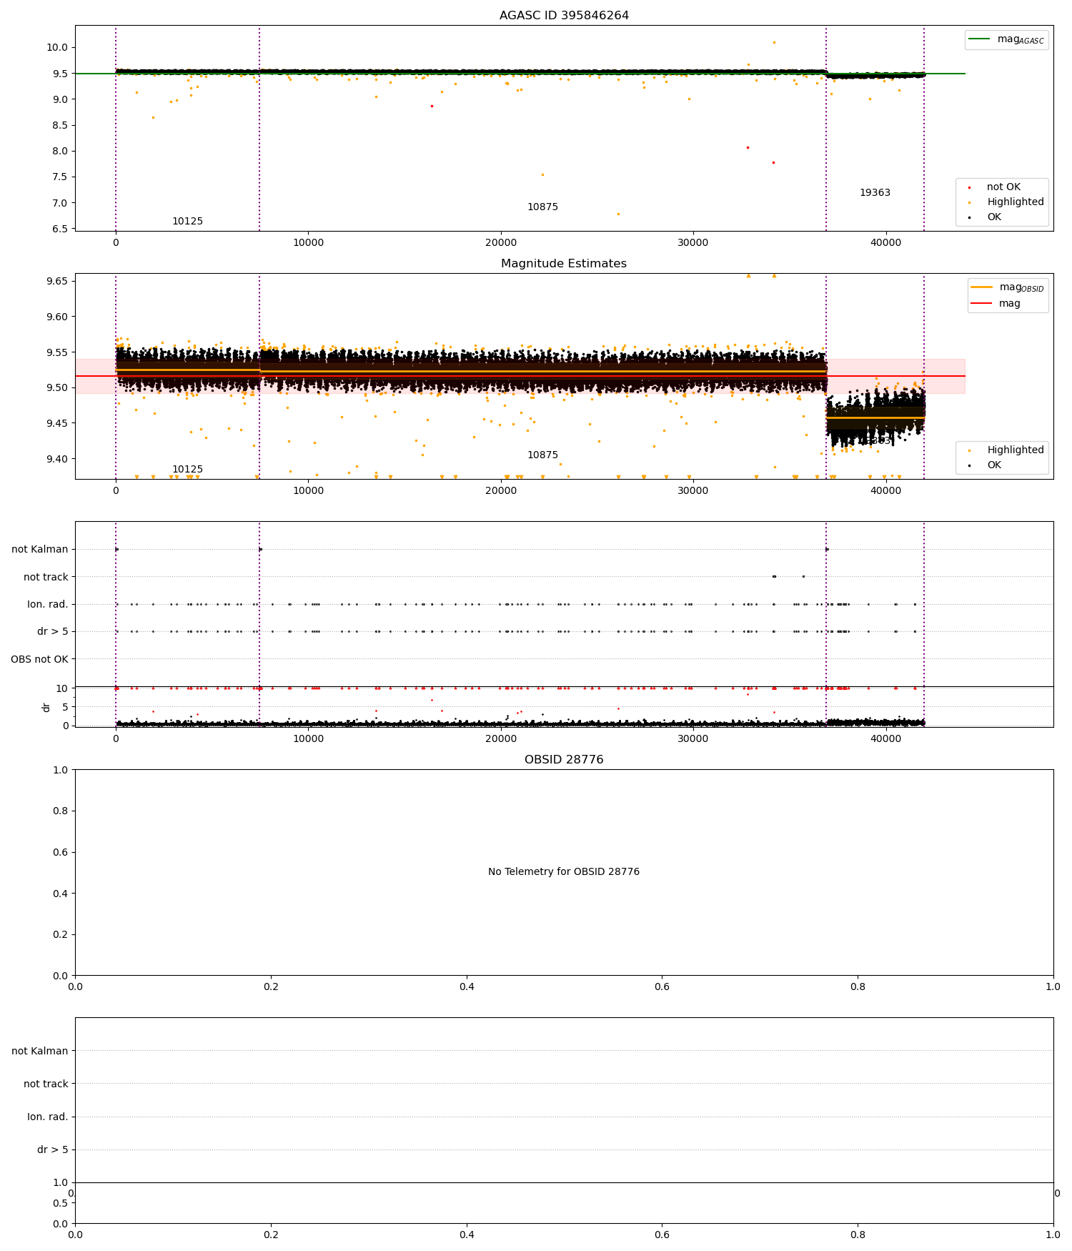The height and width of the screenshot is (1251, 1072).
Task: Click the red not-OK point near magnitude 8.9
Action: [432, 106]
